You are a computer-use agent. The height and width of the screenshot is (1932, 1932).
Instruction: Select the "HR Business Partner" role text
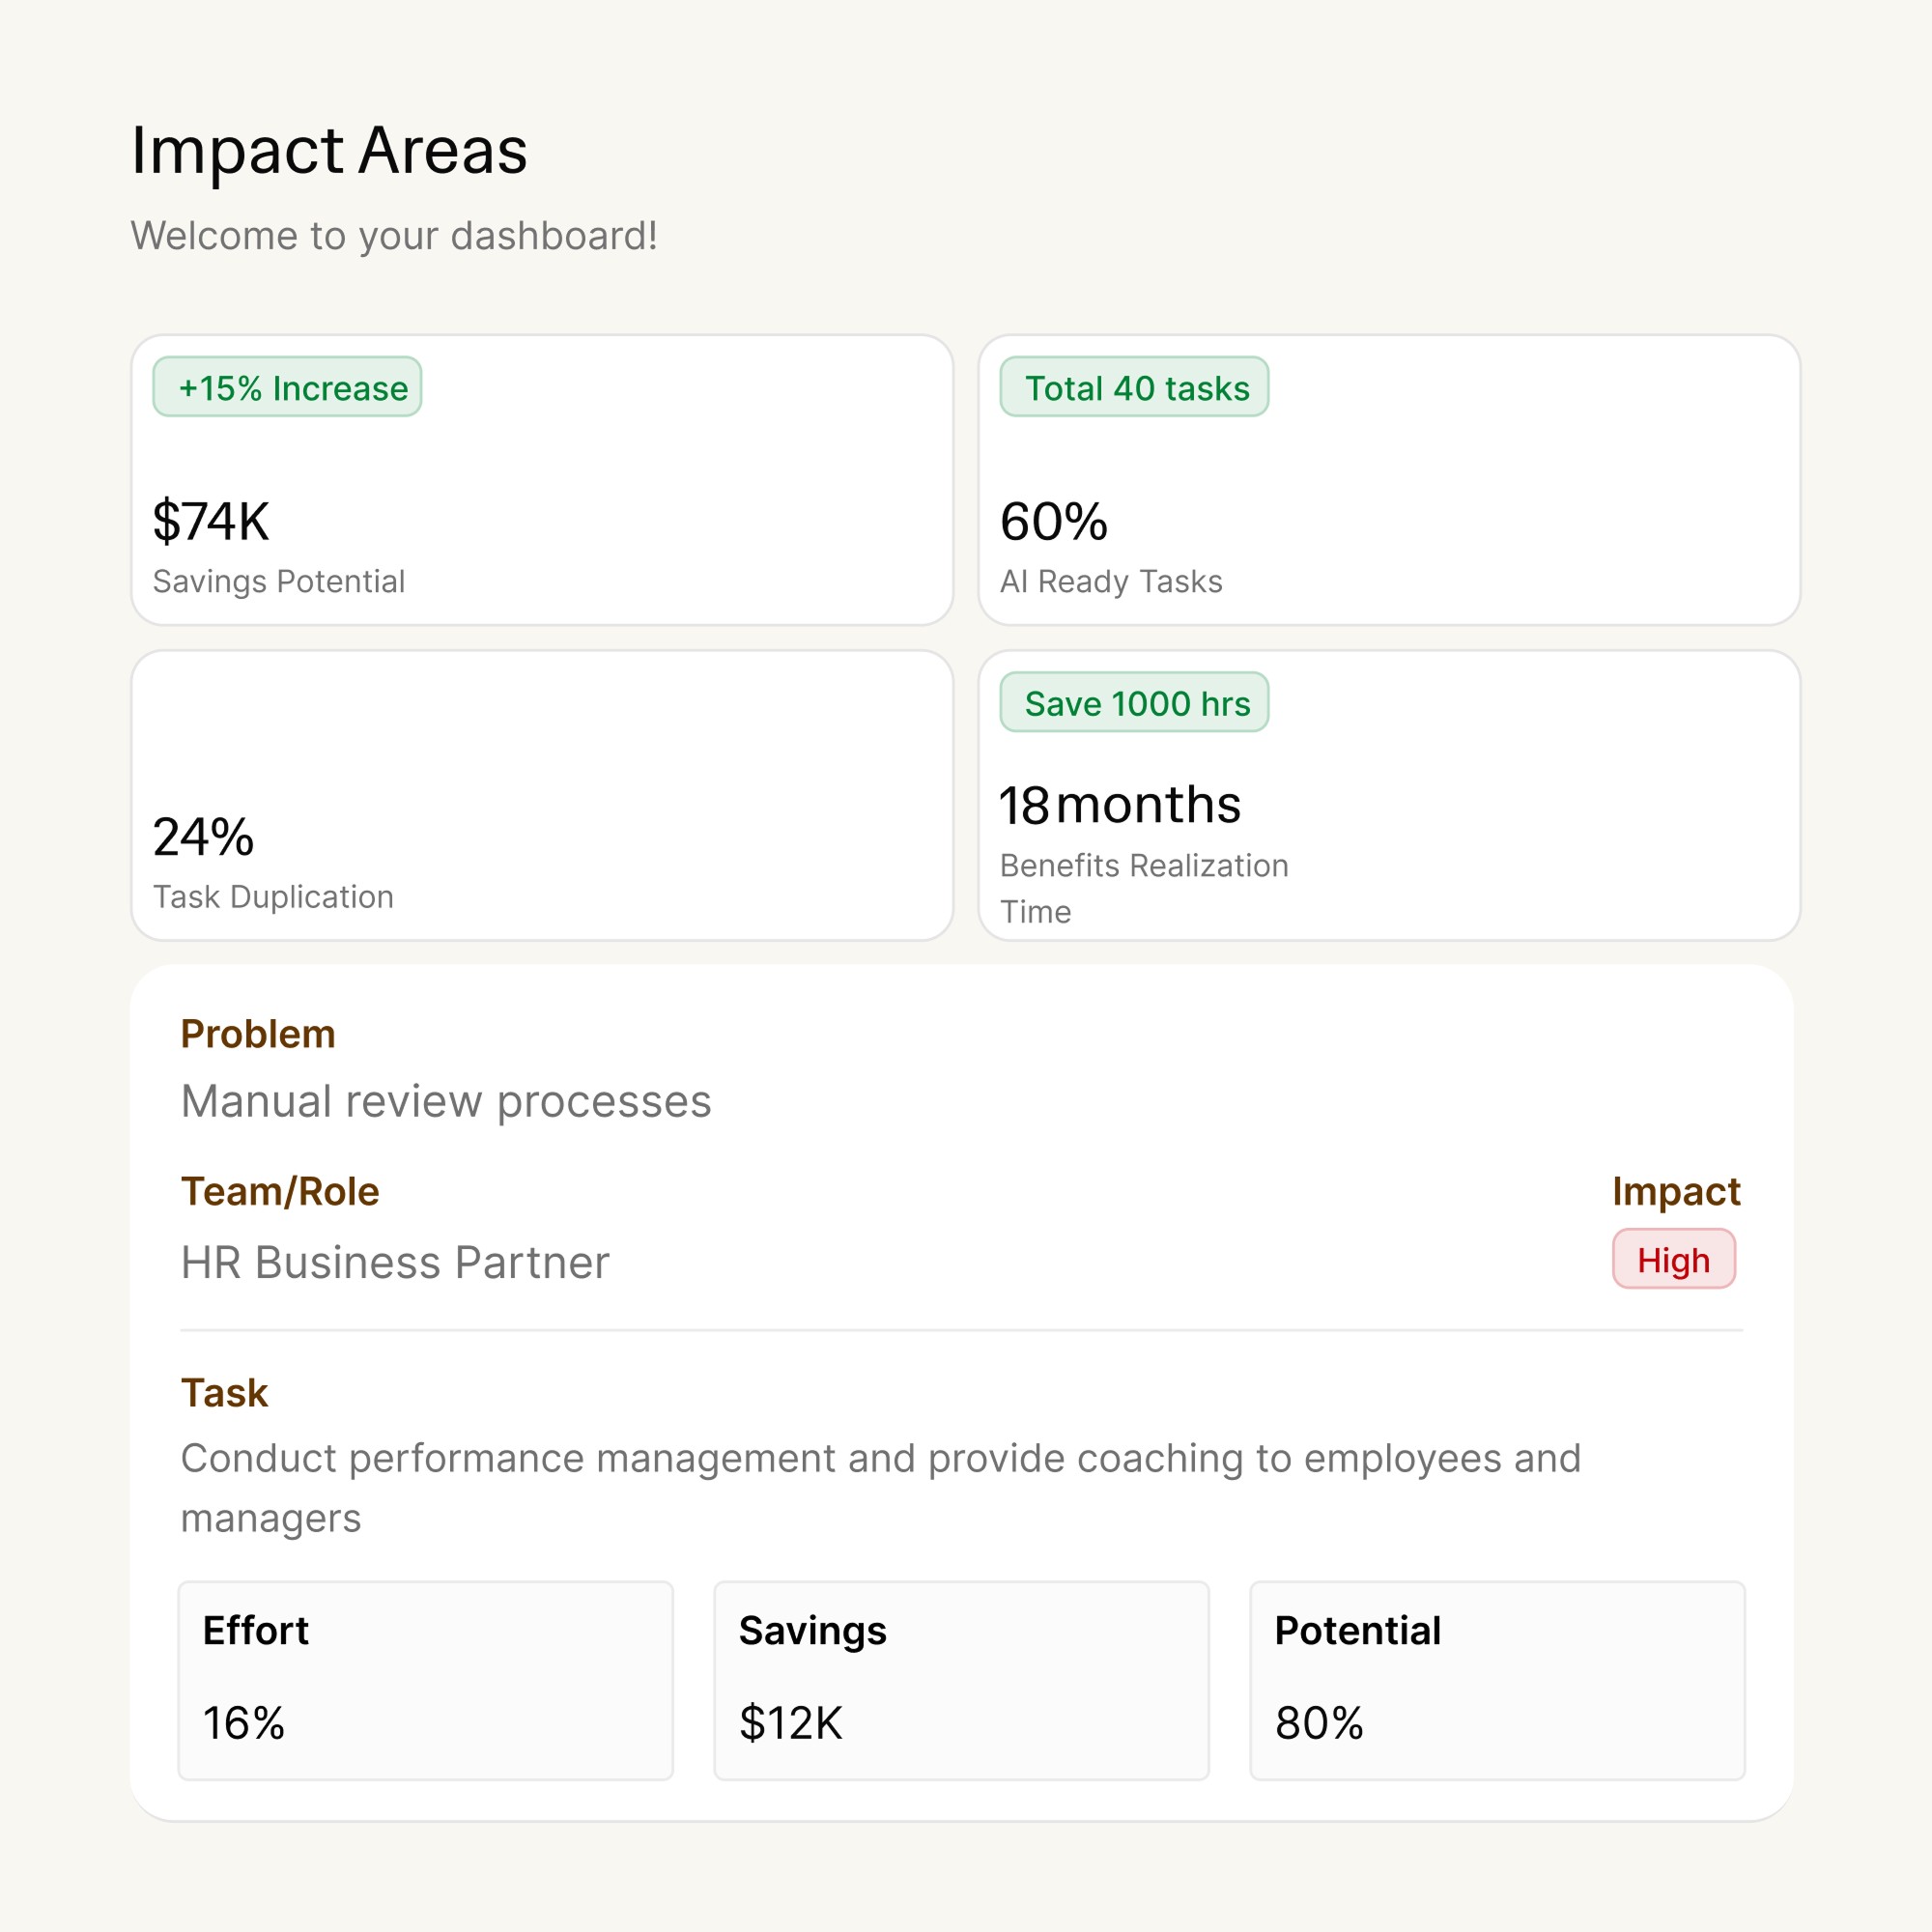point(395,1262)
